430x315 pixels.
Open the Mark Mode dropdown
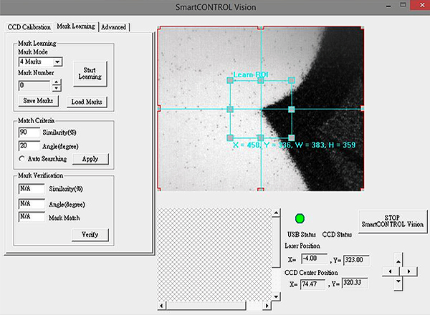(57, 62)
